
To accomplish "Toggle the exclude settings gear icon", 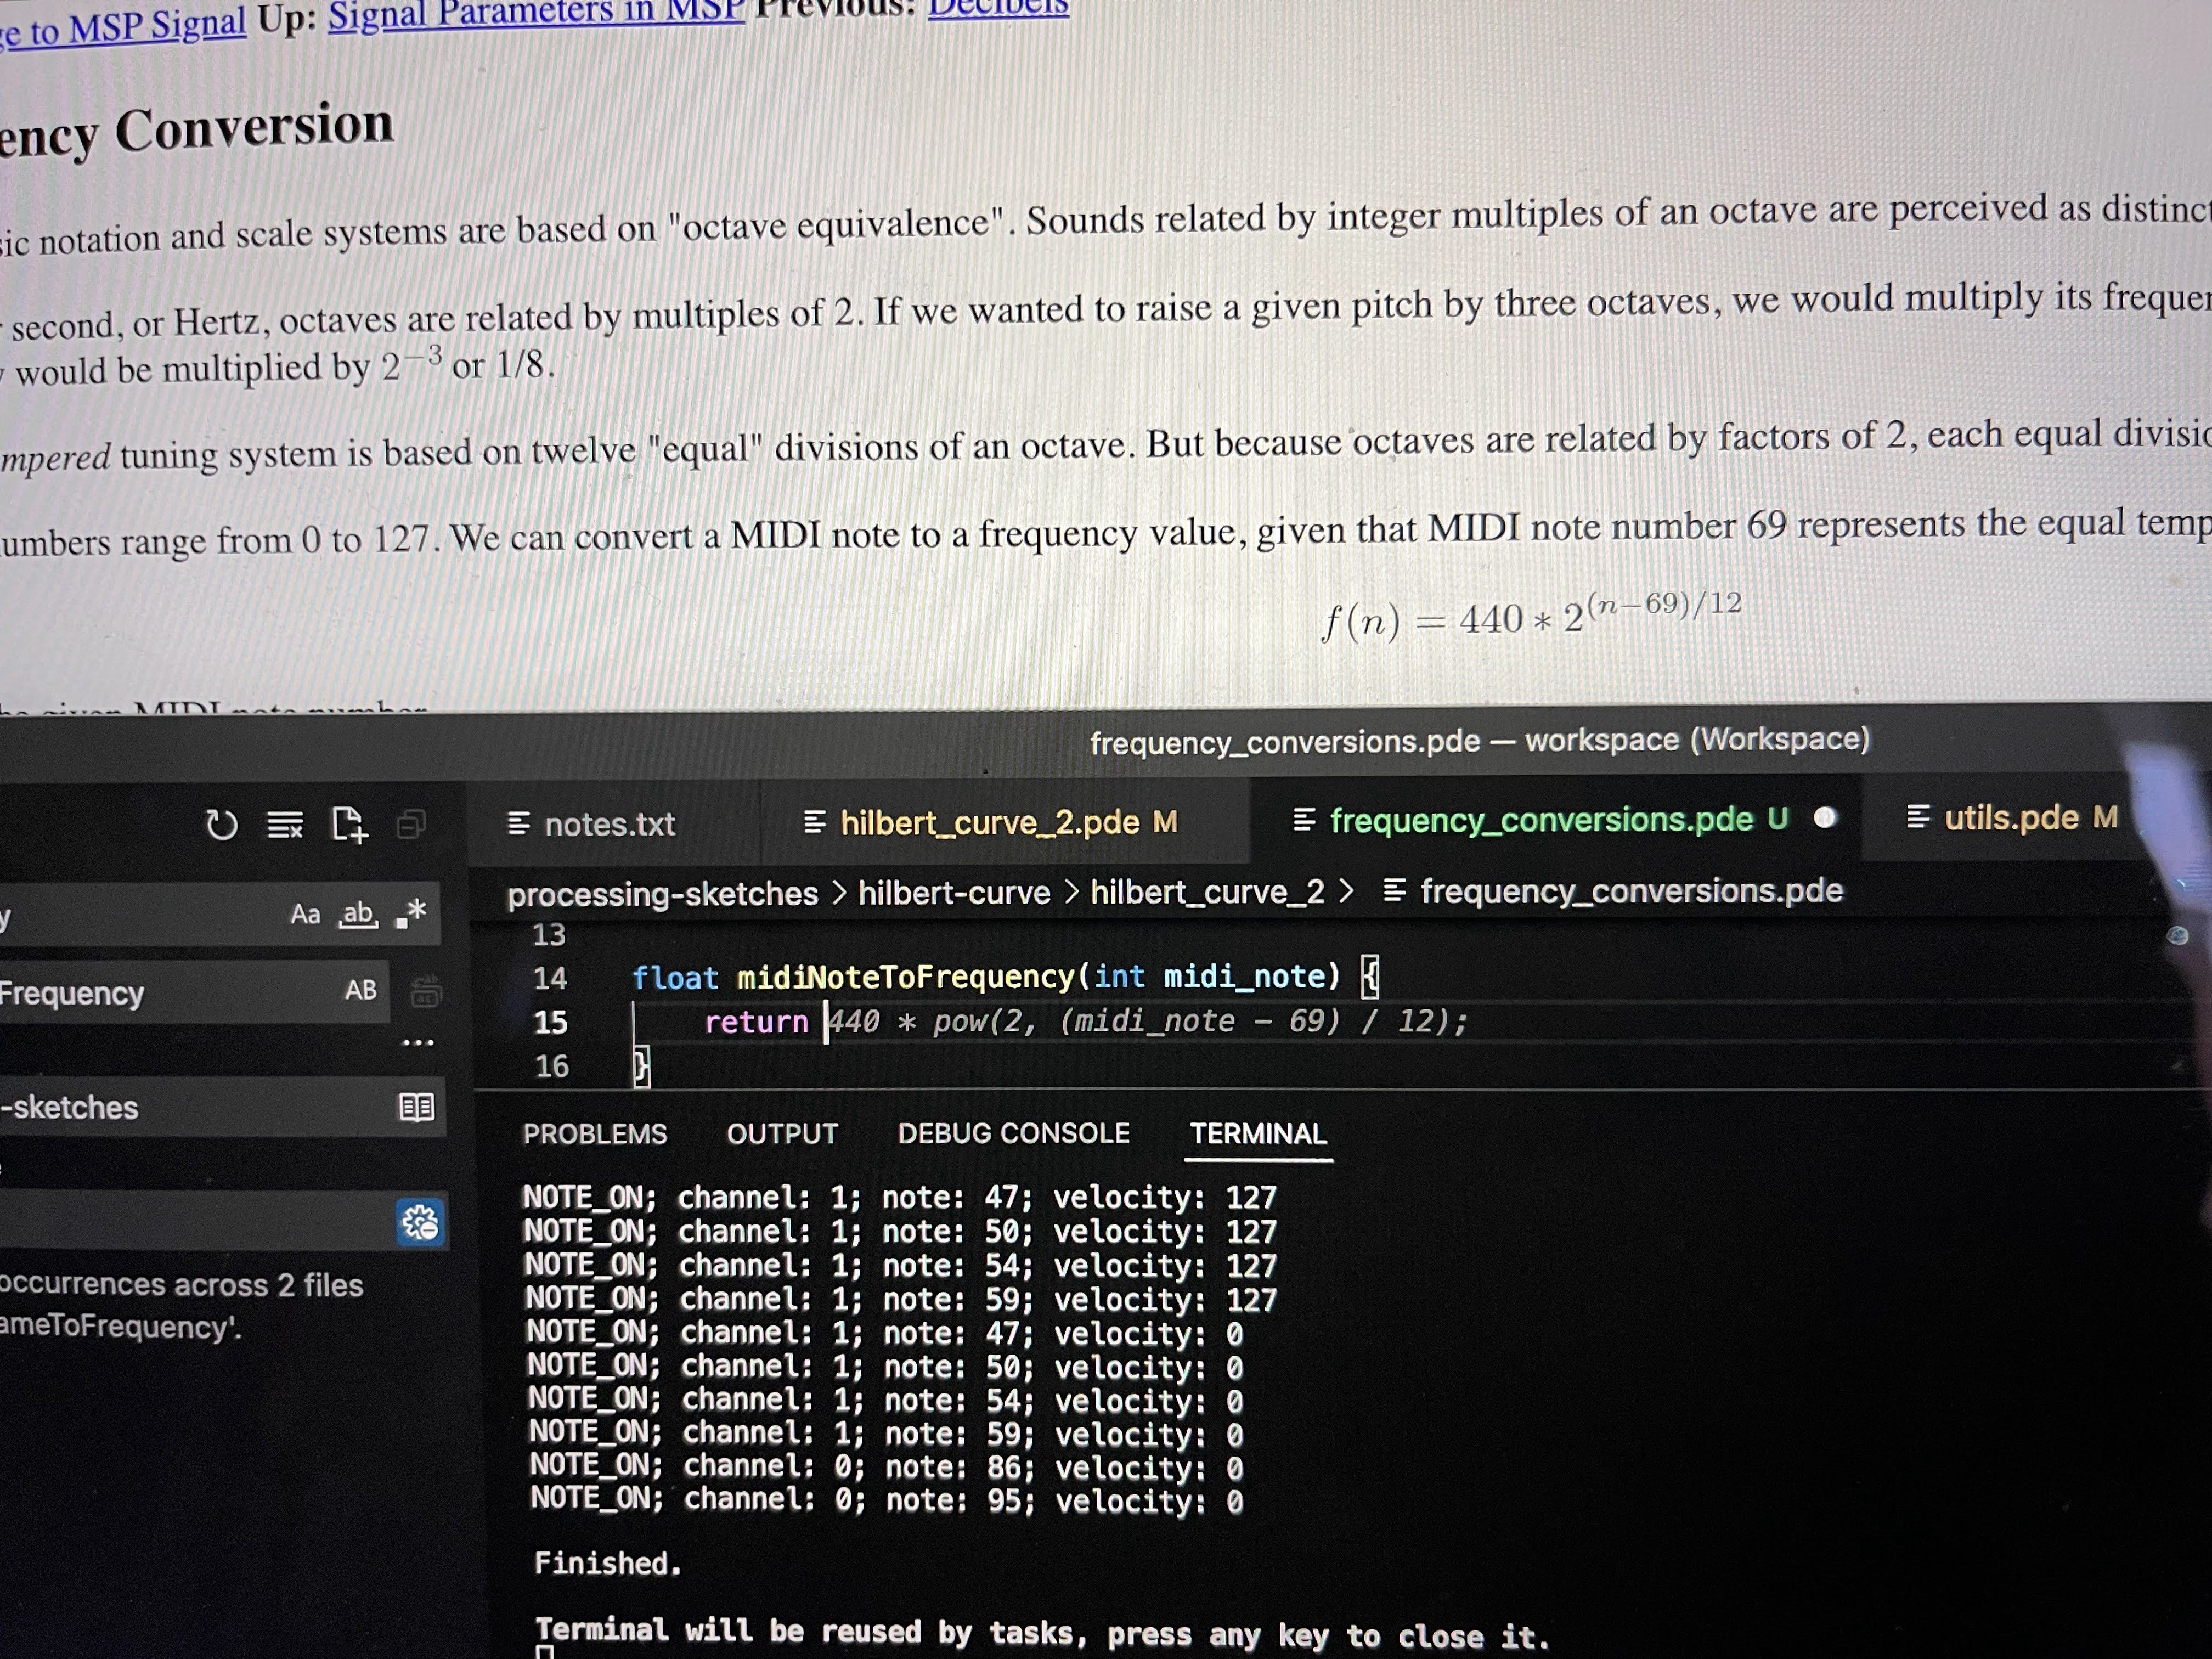I will 420,1223.
